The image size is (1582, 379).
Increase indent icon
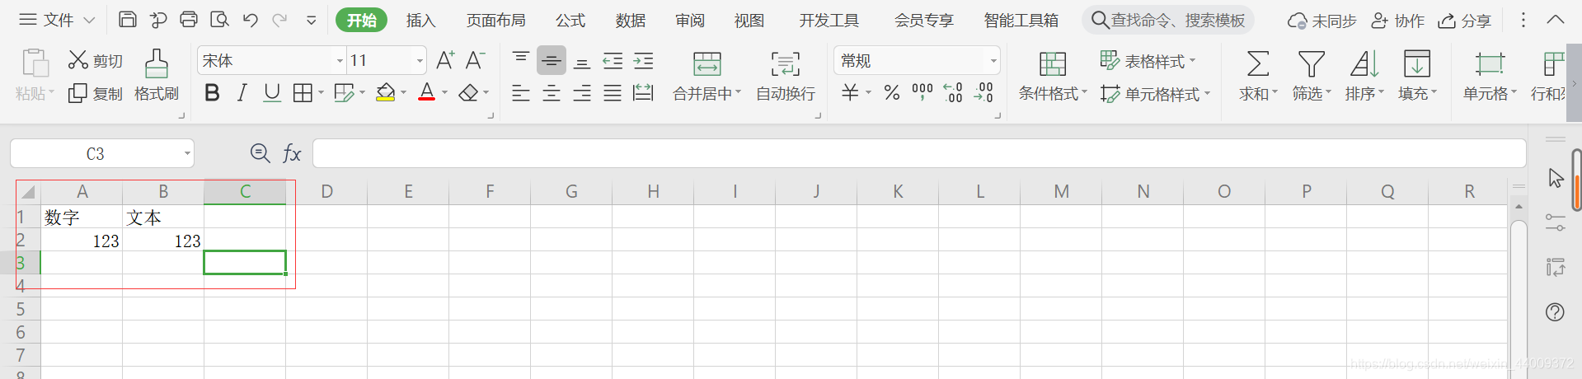(x=643, y=60)
